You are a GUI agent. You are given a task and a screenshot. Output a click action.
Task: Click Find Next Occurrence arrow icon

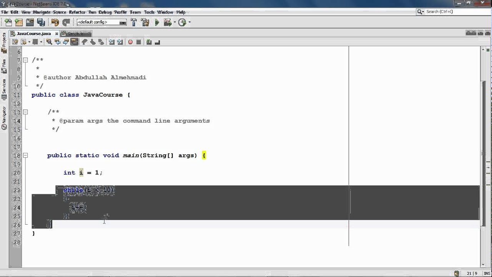[66, 42]
